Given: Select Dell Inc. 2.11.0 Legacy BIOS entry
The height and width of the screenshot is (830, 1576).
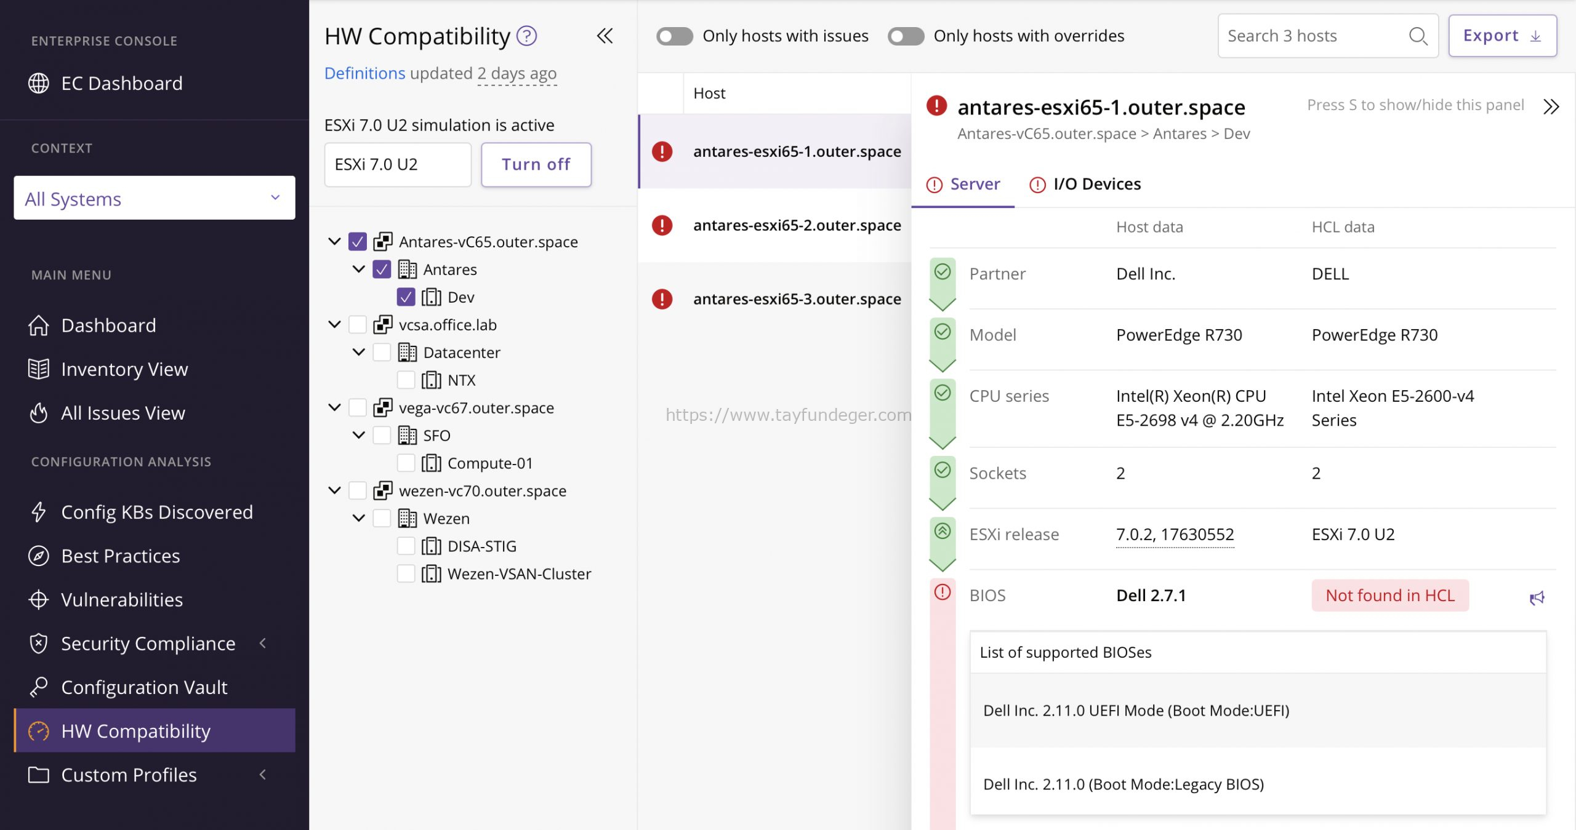Looking at the screenshot, I should tap(1258, 784).
